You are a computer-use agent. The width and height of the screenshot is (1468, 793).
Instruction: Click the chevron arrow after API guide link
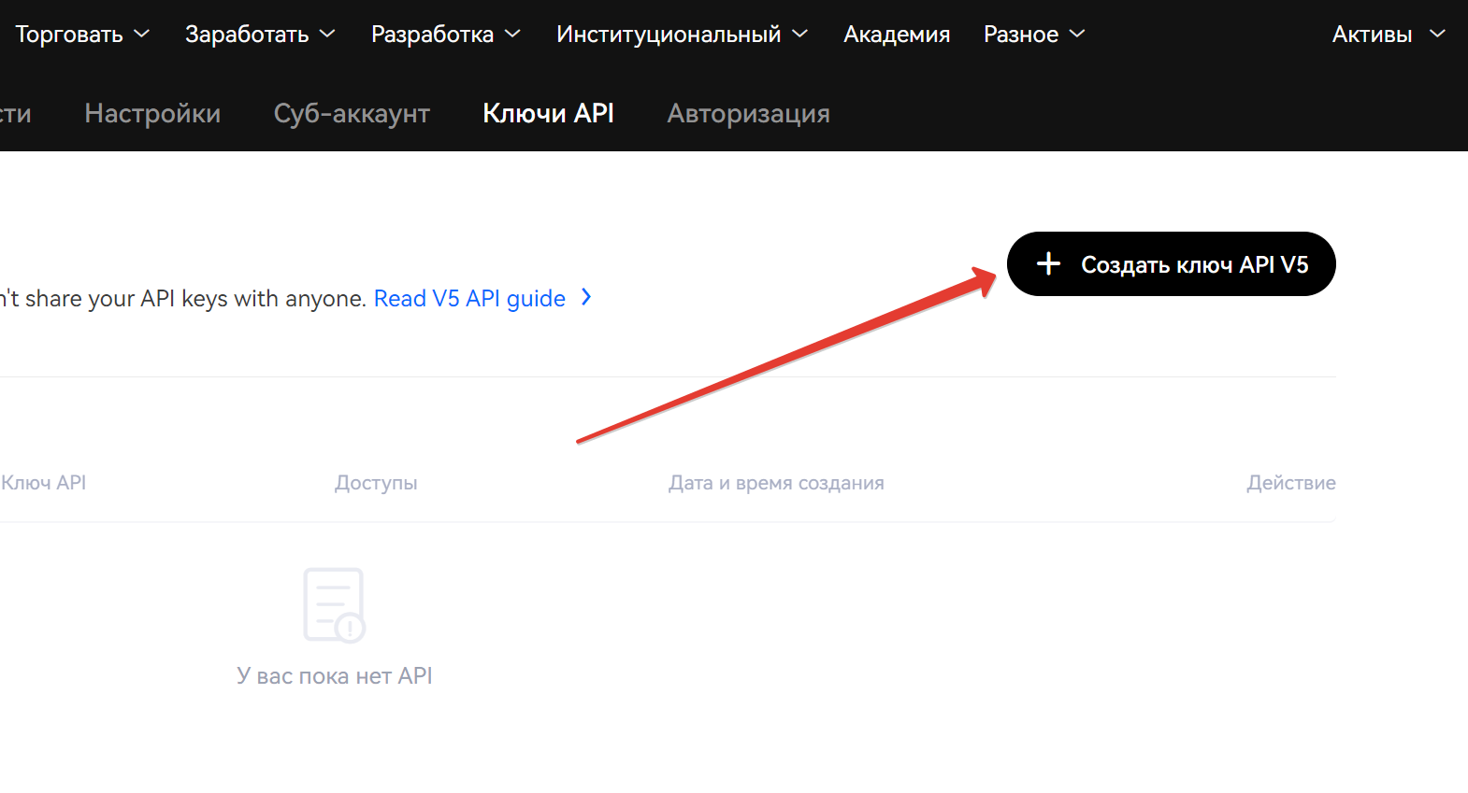pyautogui.click(x=586, y=297)
